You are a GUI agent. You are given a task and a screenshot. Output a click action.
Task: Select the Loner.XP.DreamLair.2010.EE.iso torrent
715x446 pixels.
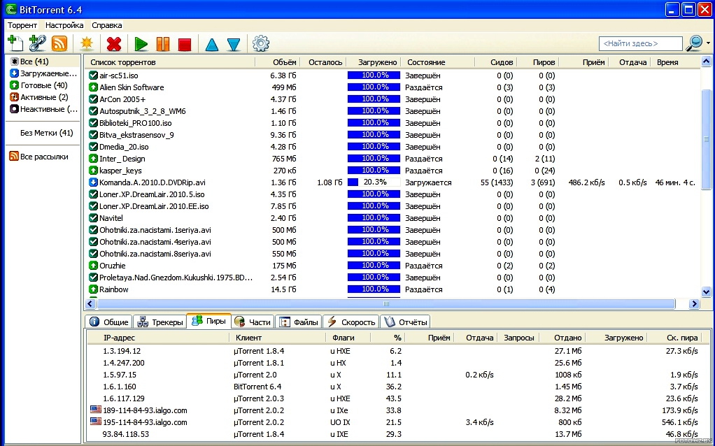coord(154,206)
